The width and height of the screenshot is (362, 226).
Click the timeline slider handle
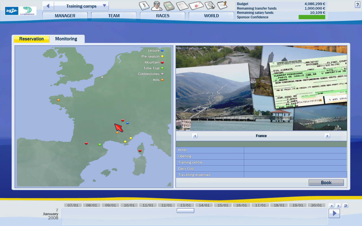click(185, 210)
